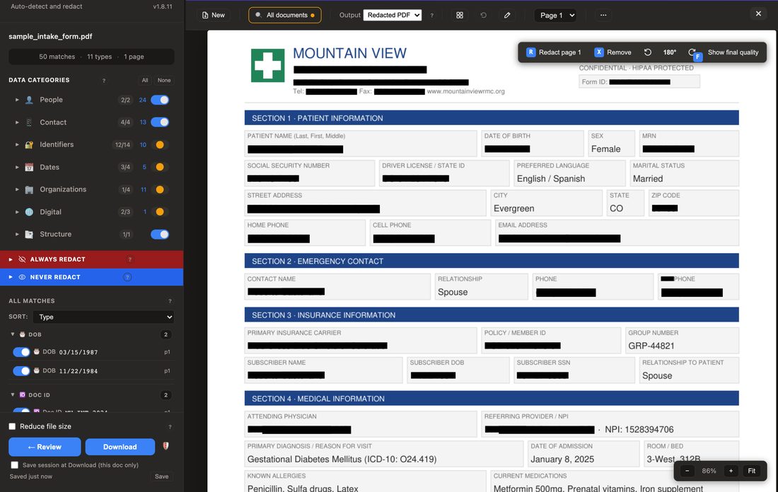
Task: Click the 180° rotation button
Action: click(670, 52)
